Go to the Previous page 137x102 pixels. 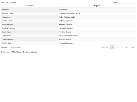tap(105, 47)
